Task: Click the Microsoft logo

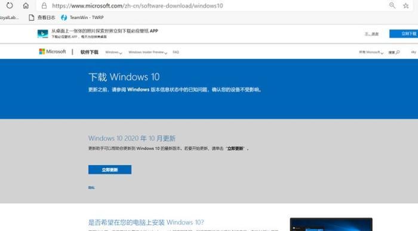Action: (53, 52)
